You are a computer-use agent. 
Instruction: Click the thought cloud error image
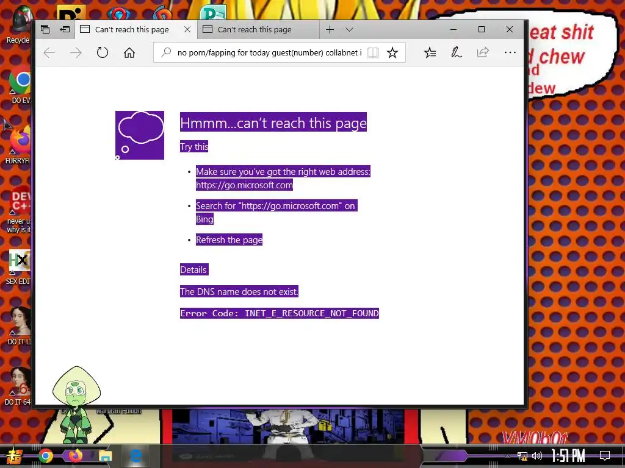pos(140,135)
